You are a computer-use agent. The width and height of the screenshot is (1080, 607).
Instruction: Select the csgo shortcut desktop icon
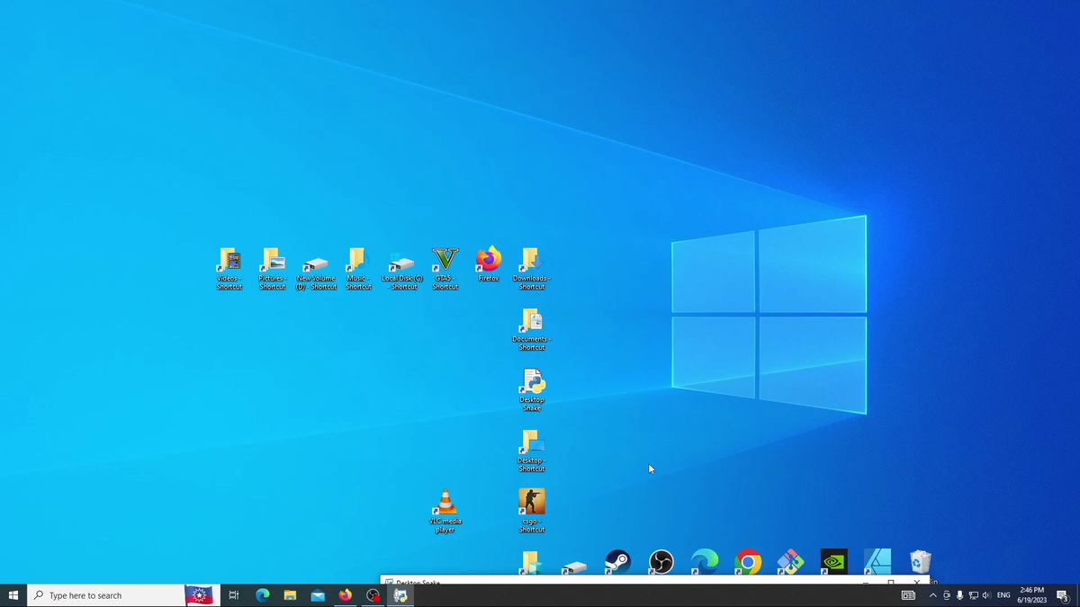(x=531, y=512)
